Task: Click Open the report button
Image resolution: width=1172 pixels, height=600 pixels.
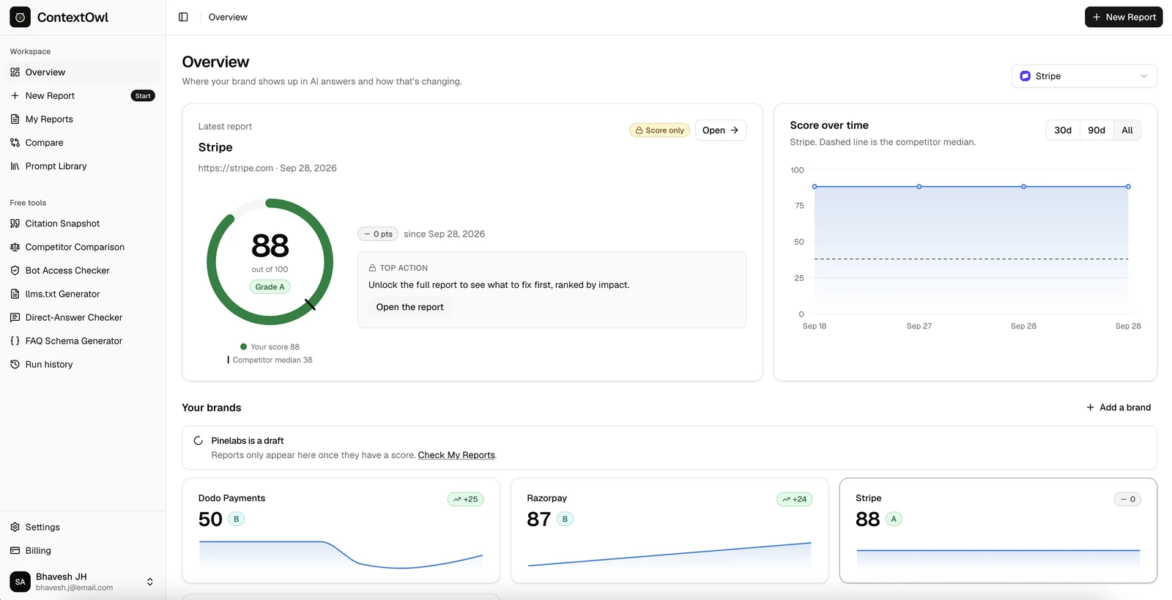Action: point(409,307)
